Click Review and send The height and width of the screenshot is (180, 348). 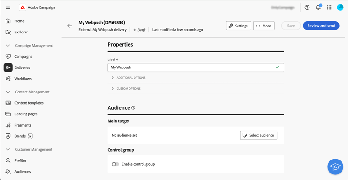321,26
